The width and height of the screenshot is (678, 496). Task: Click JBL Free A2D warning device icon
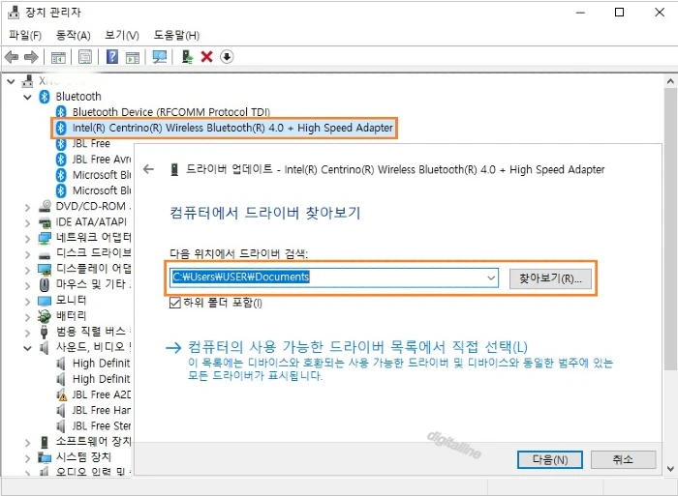(62, 394)
